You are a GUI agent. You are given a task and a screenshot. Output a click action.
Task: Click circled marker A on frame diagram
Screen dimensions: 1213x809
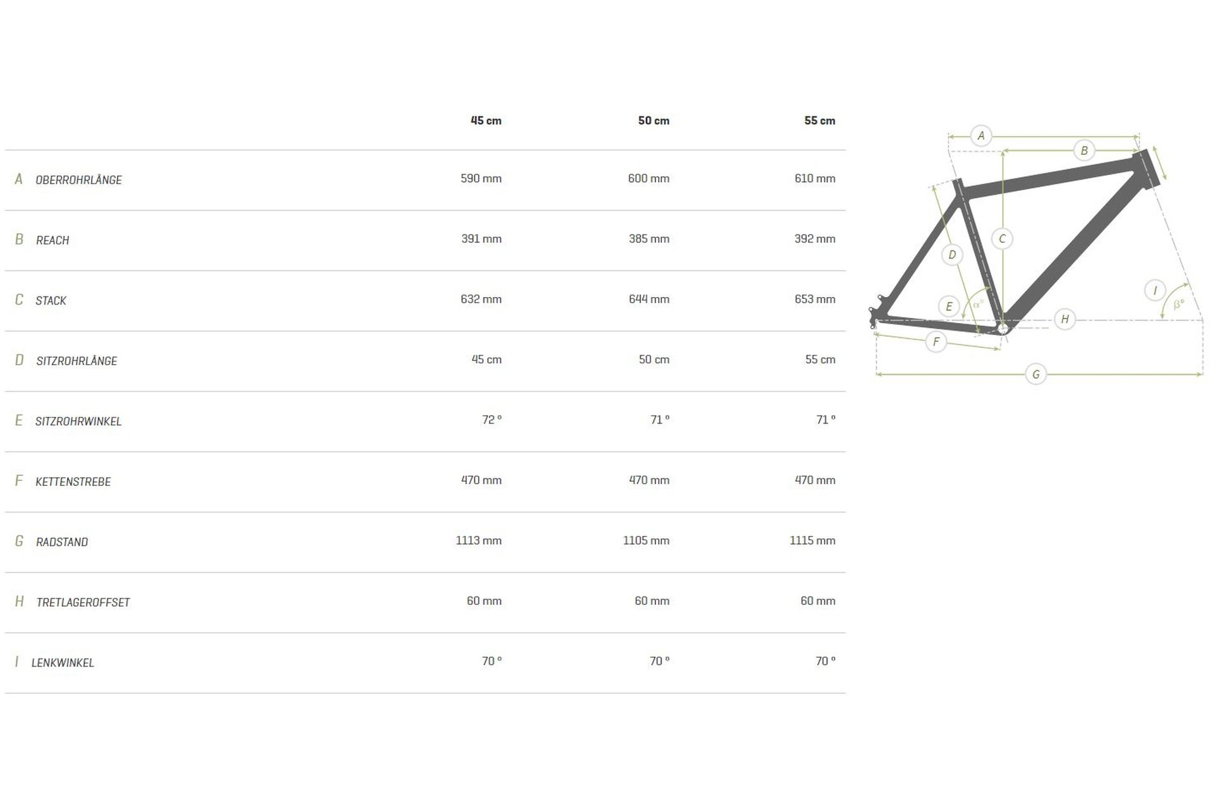pos(981,135)
